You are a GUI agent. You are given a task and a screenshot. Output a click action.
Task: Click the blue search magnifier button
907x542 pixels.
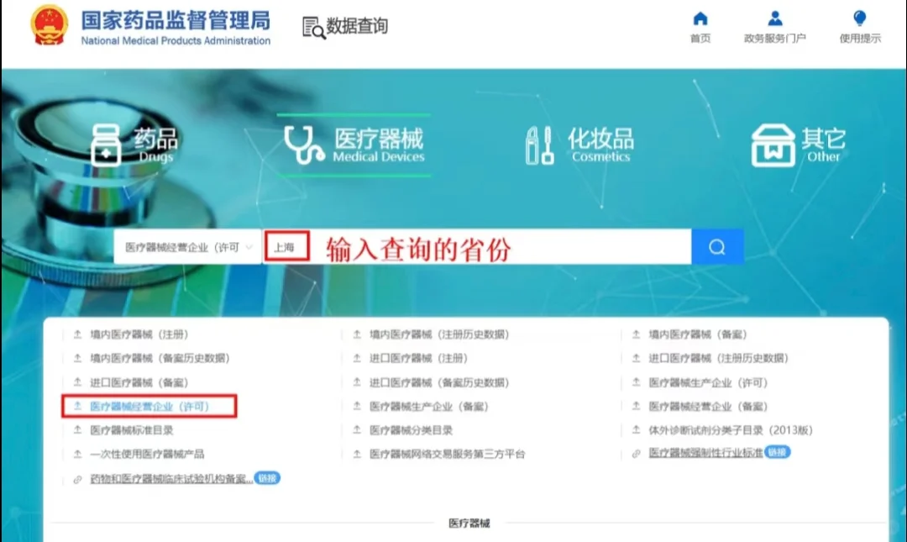(x=718, y=246)
